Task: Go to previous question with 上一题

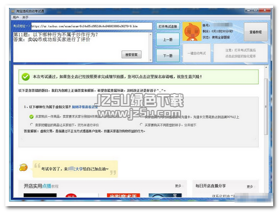Action: click(168, 40)
